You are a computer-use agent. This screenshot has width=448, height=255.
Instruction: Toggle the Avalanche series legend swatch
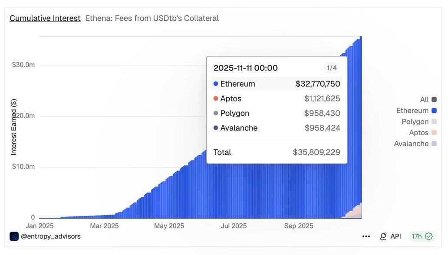tap(434, 144)
